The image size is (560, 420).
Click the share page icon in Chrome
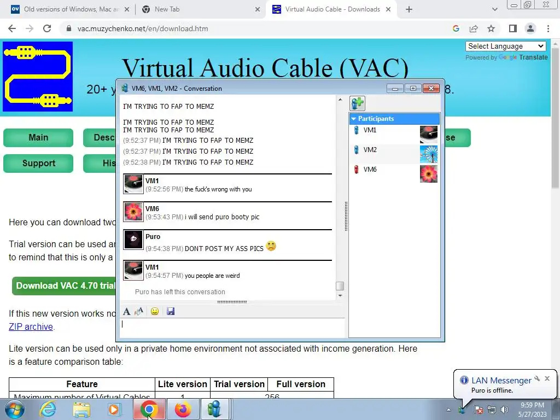coord(474,28)
